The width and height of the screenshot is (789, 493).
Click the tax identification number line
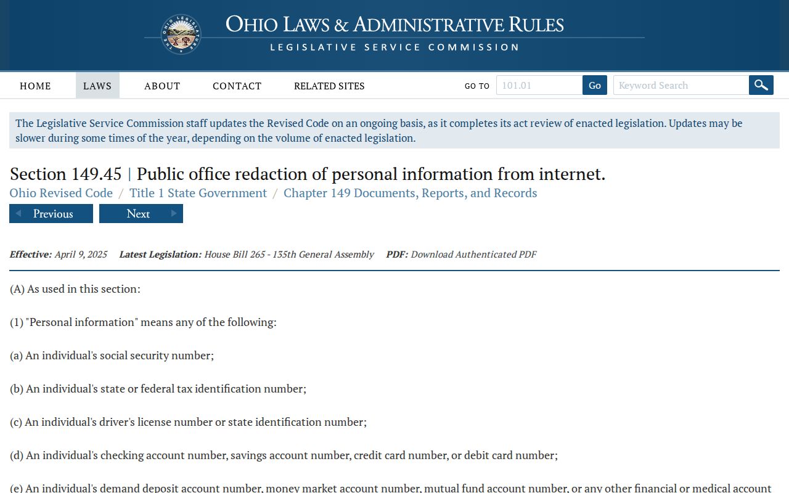pyautogui.click(x=158, y=388)
